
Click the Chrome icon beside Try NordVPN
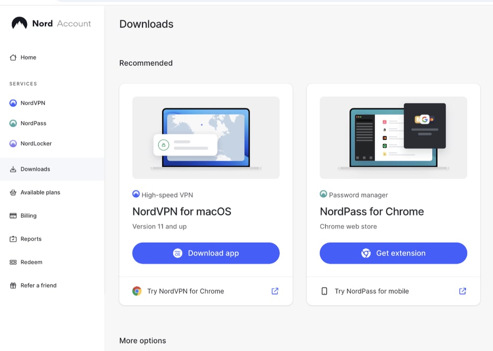(137, 291)
